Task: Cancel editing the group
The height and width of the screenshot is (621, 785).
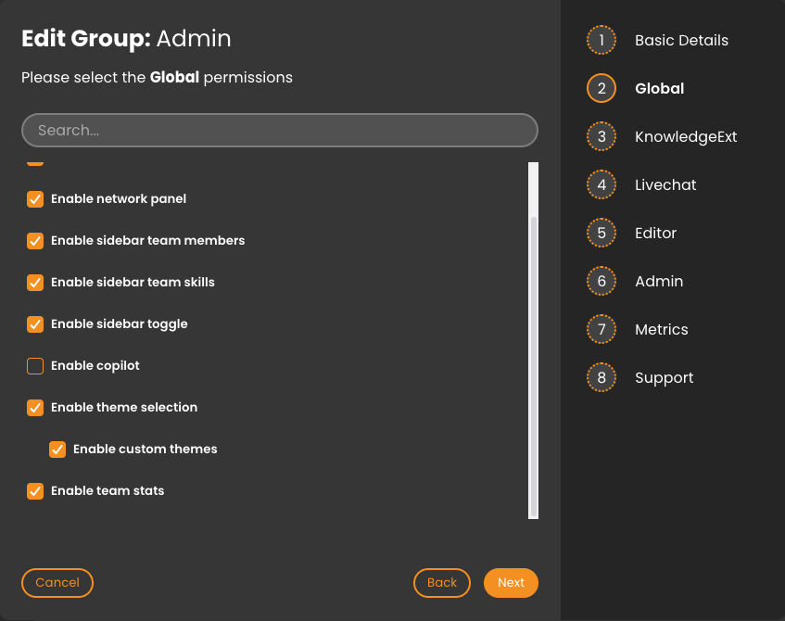Action: pos(57,583)
